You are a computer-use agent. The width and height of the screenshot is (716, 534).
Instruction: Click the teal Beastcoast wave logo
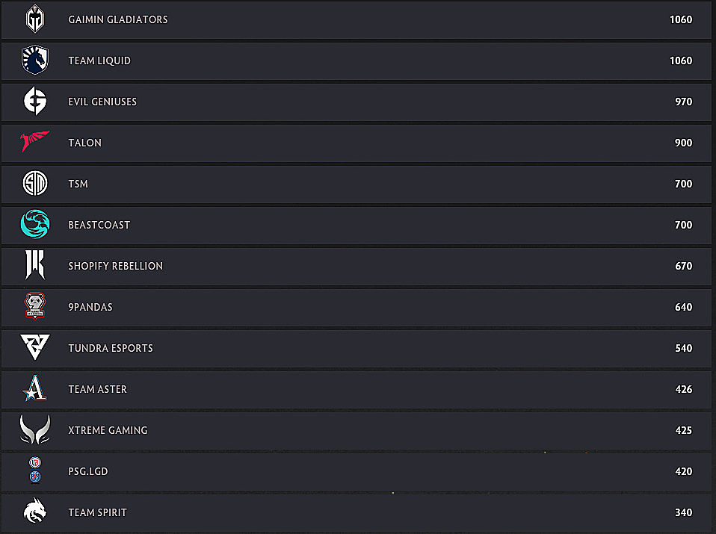point(35,225)
